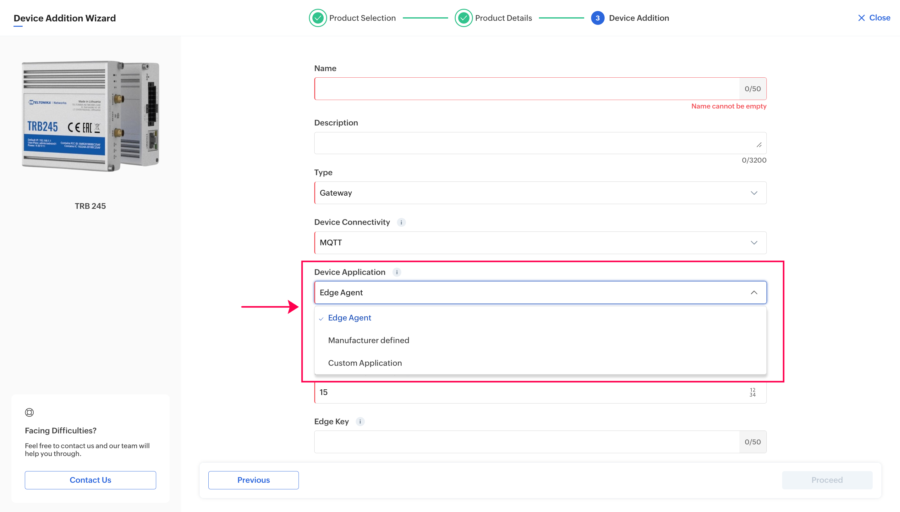Collapse the Edge Agent dropdown
Image resolution: width=900 pixels, height=512 pixels.
point(754,292)
